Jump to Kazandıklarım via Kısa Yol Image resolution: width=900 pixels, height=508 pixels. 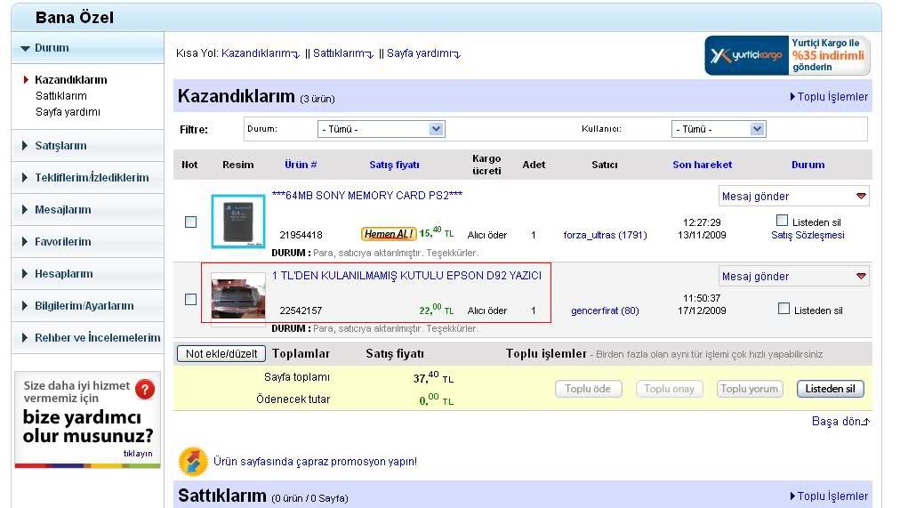click(x=260, y=53)
